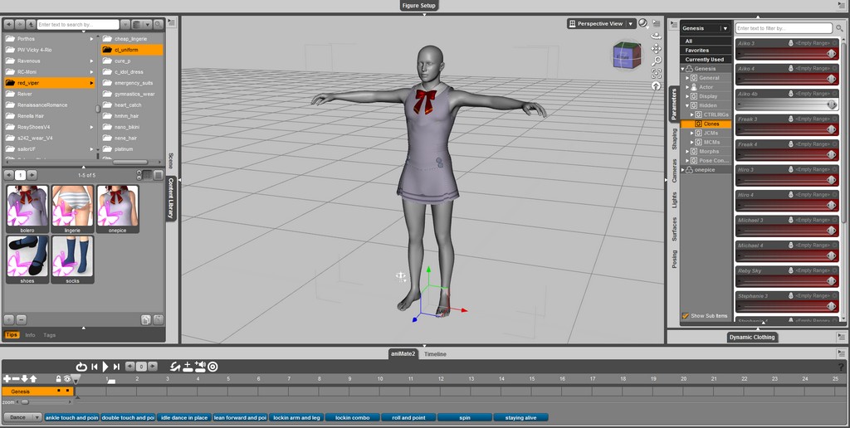Select Currently Used filter in Parameters
Screen dimensions: 850x428
pyautogui.click(x=704, y=60)
